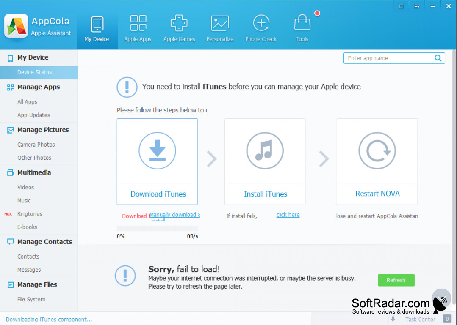The width and height of the screenshot is (457, 325).
Task: Click the '0B/s' download speed text
Action: (192, 236)
